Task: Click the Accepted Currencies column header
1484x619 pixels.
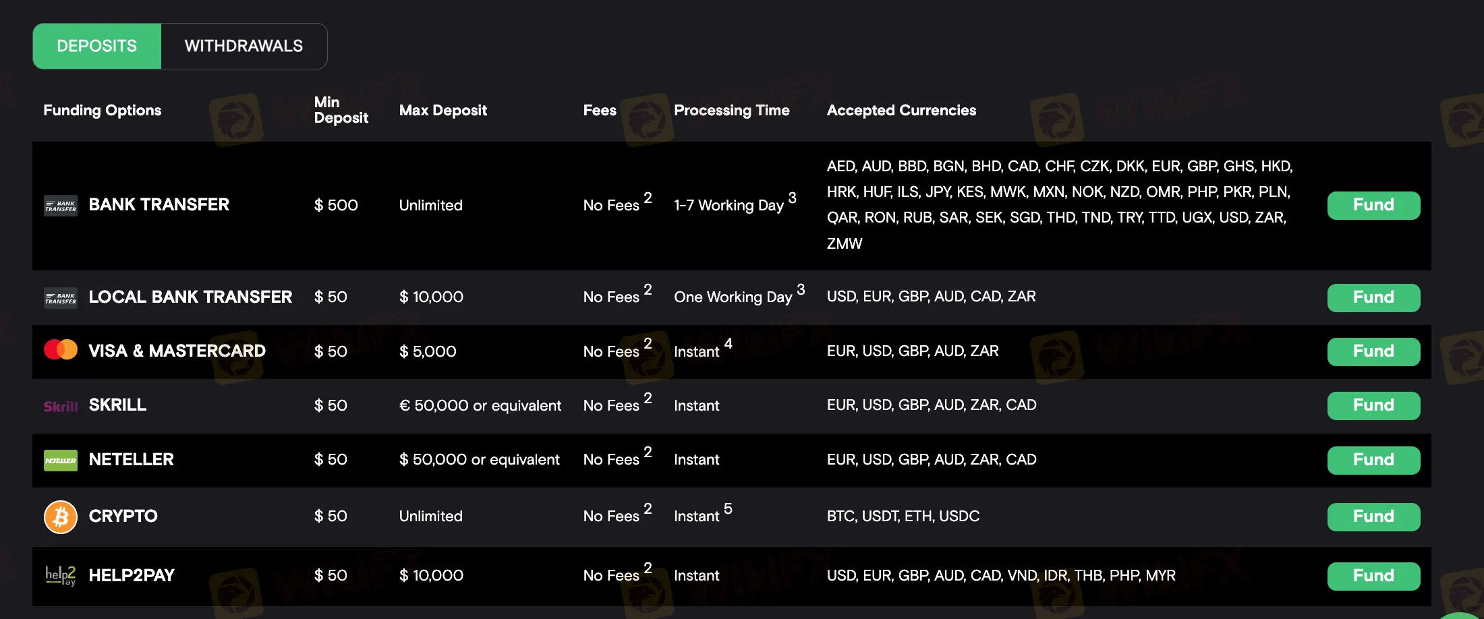Action: pos(901,110)
